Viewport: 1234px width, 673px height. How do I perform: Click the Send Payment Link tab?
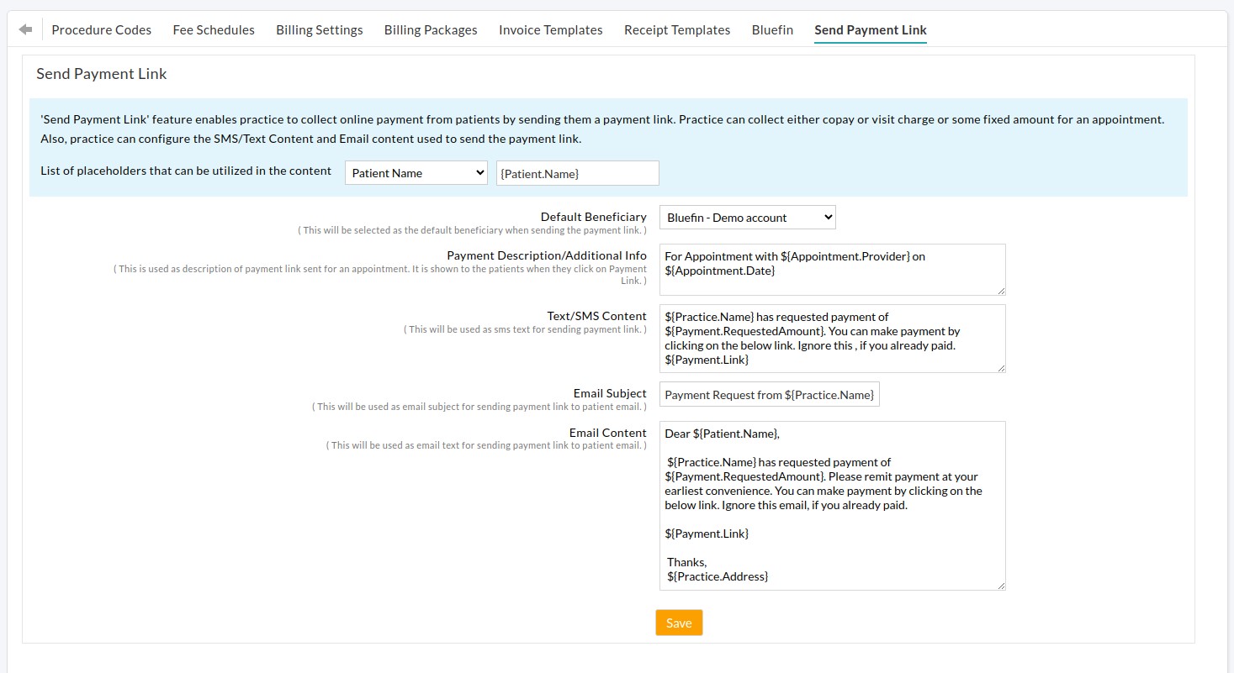pos(870,30)
